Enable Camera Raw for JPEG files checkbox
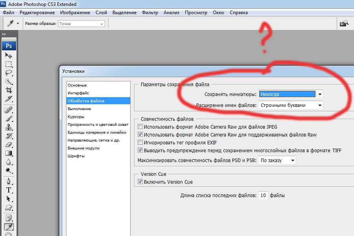354x236 pixels. click(140, 127)
